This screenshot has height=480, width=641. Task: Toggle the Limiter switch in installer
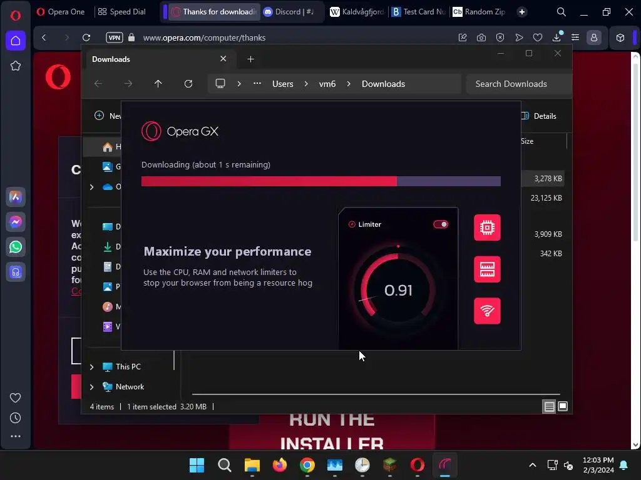pyautogui.click(x=441, y=224)
